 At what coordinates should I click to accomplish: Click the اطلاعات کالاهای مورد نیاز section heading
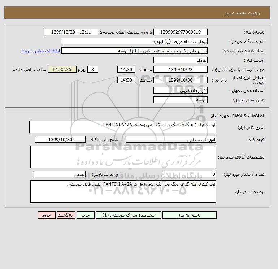(238, 116)
